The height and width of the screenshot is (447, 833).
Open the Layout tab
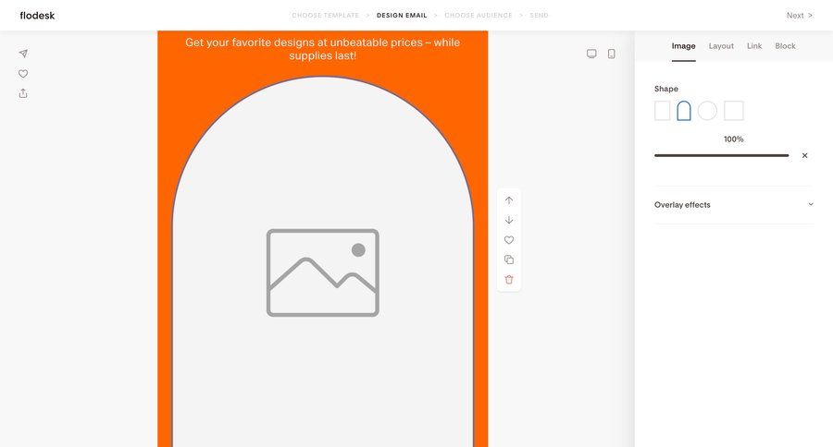721,46
